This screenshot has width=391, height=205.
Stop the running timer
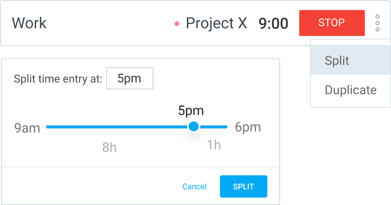(332, 23)
